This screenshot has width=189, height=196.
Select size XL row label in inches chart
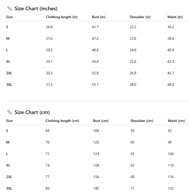coord(8,62)
